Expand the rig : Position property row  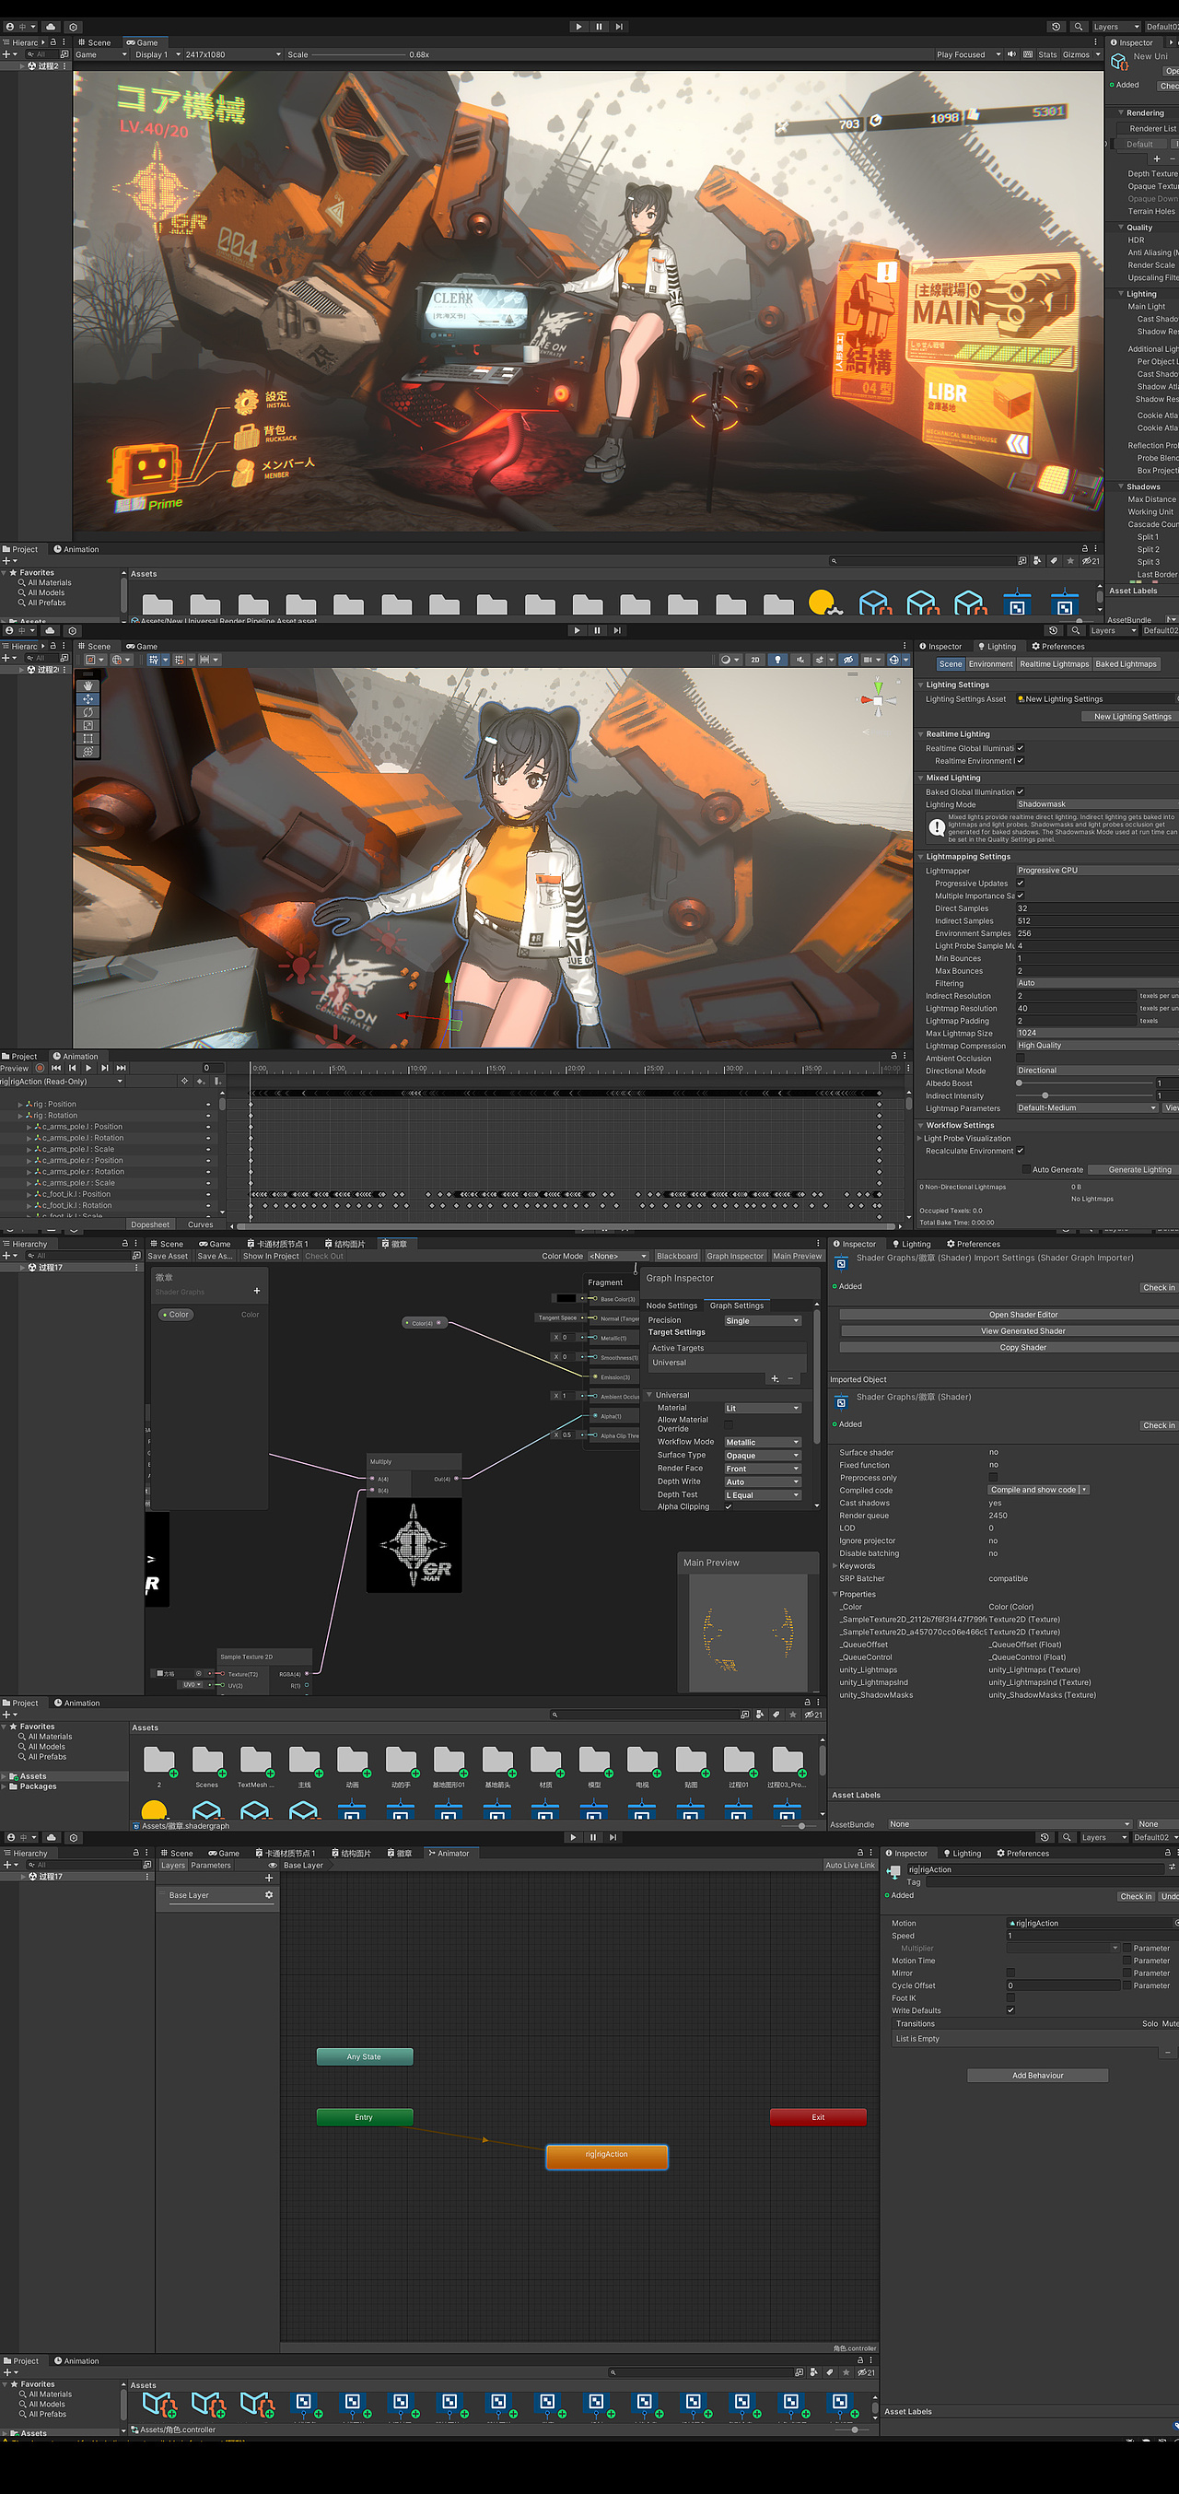20,1104
